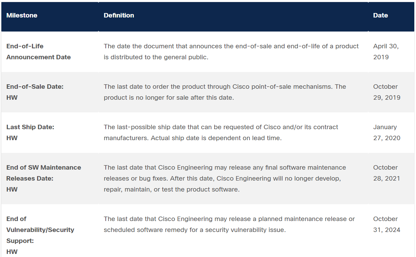The height and width of the screenshot is (257, 416).
Task: Click the end-of-life announcement definition text
Action: (x=231, y=52)
